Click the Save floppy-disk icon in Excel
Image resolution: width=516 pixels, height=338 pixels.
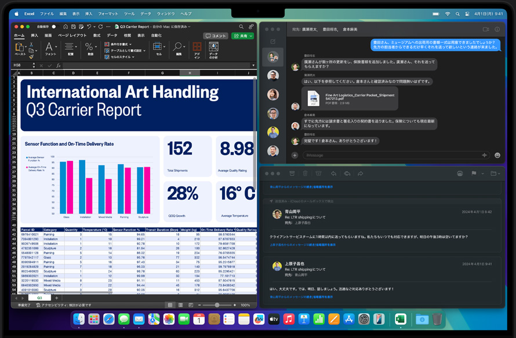(x=74, y=27)
